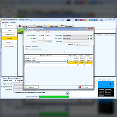Click the green Добавить plus button
Image resolution: width=117 pixels, height=117 pixels.
21,31
